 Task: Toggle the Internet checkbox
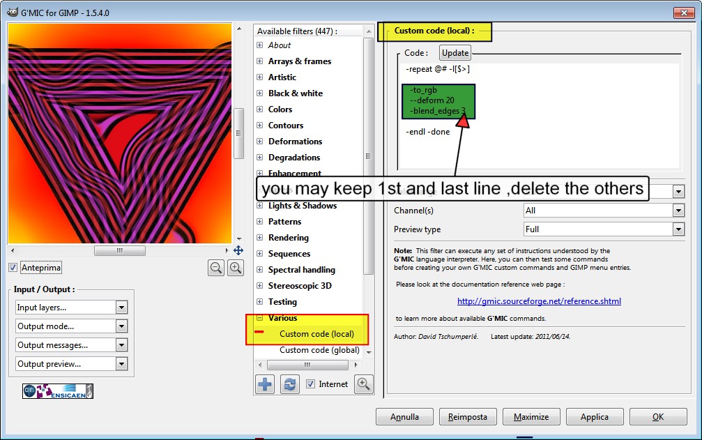pyautogui.click(x=310, y=384)
